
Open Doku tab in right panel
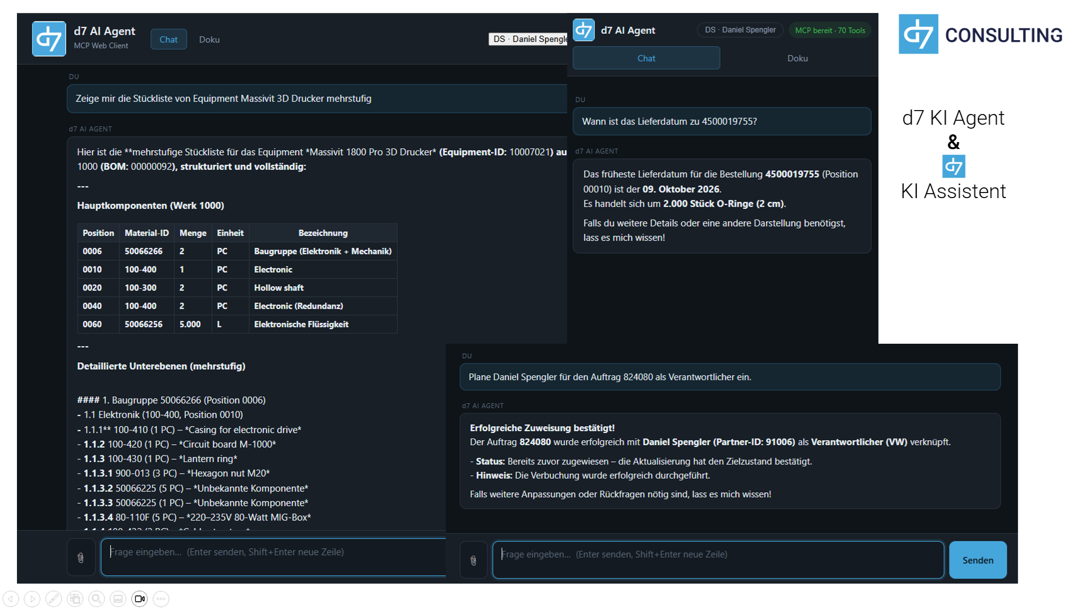(x=797, y=58)
